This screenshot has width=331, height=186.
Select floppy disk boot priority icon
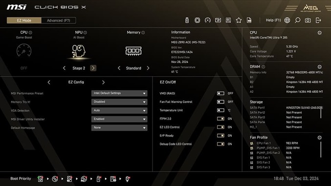click(113, 179)
